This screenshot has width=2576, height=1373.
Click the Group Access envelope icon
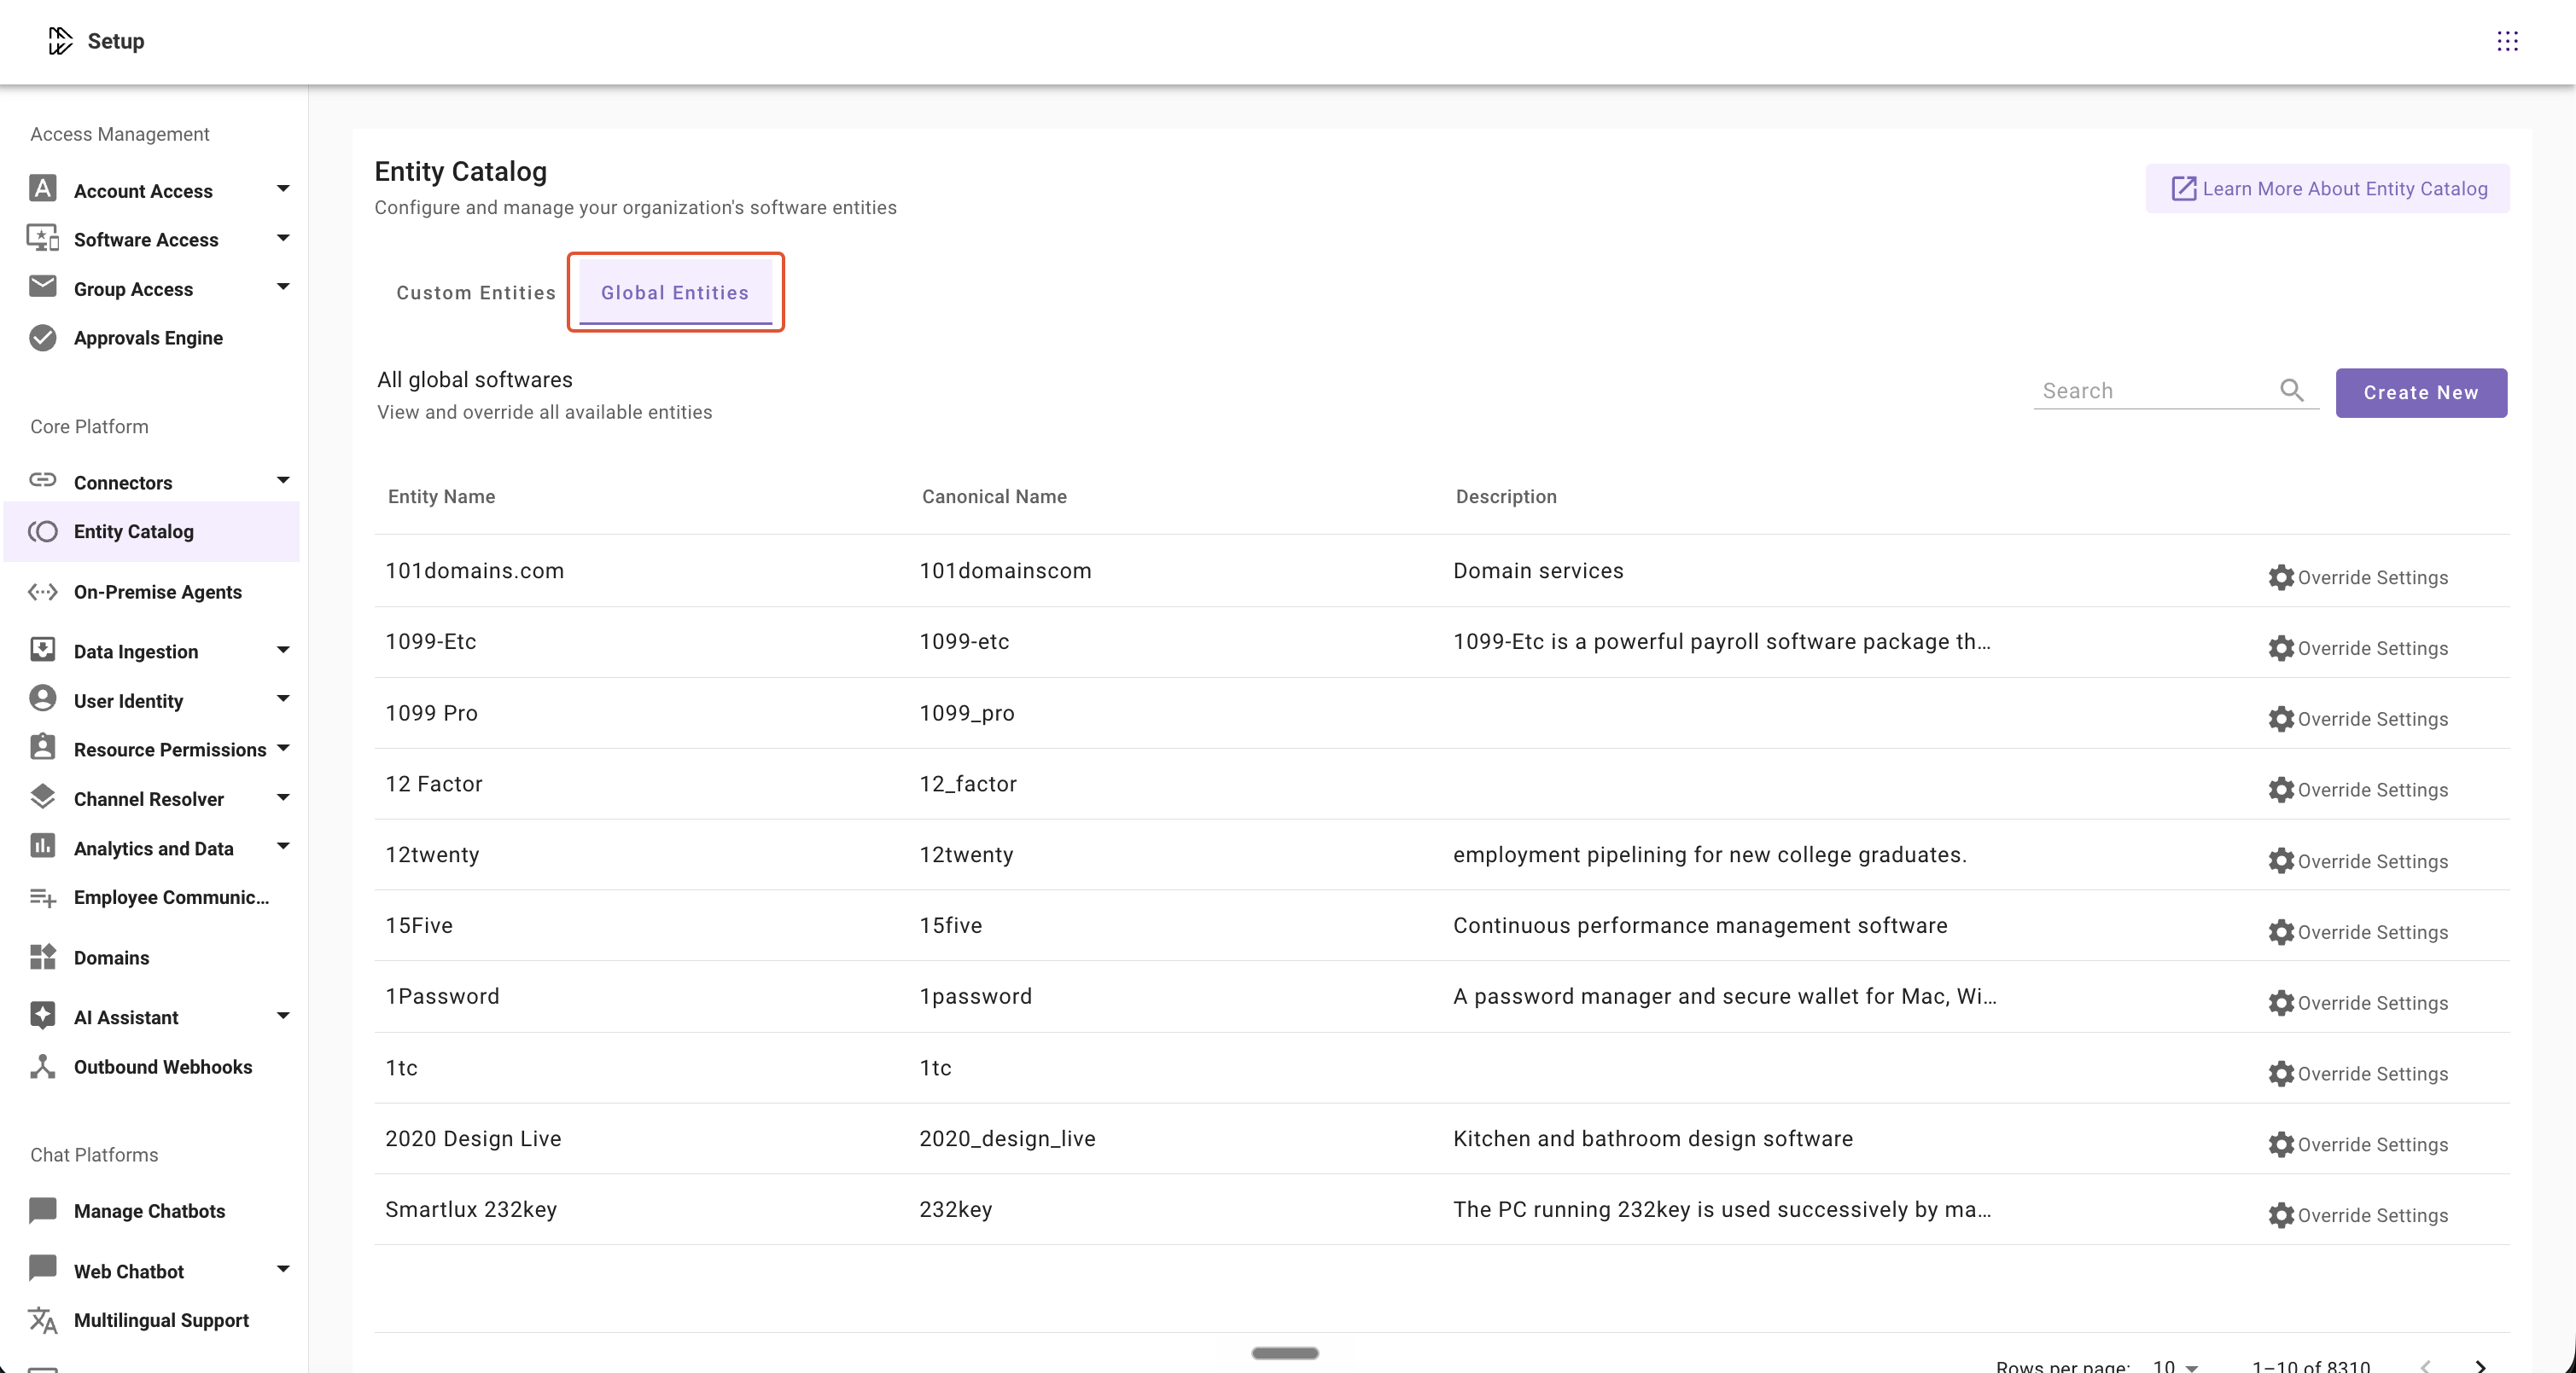[x=42, y=287]
